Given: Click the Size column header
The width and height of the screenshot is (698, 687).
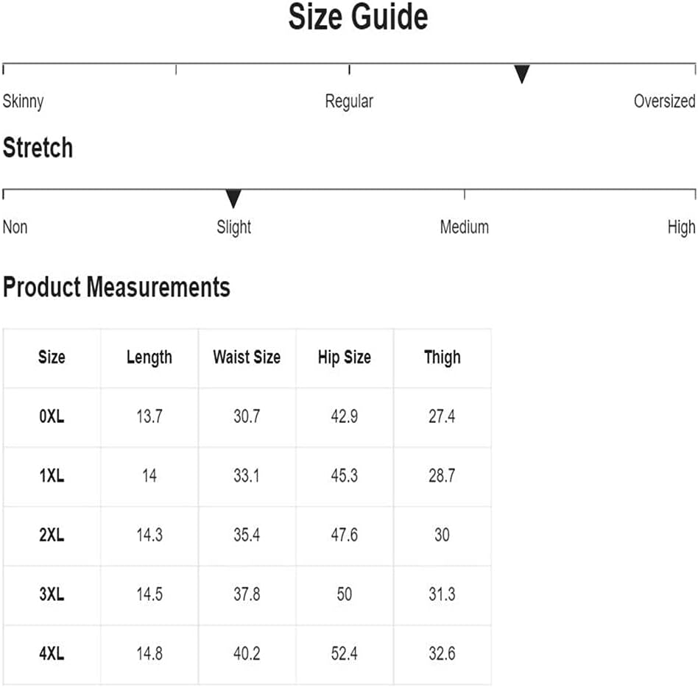Looking at the screenshot, I should [x=52, y=357].
